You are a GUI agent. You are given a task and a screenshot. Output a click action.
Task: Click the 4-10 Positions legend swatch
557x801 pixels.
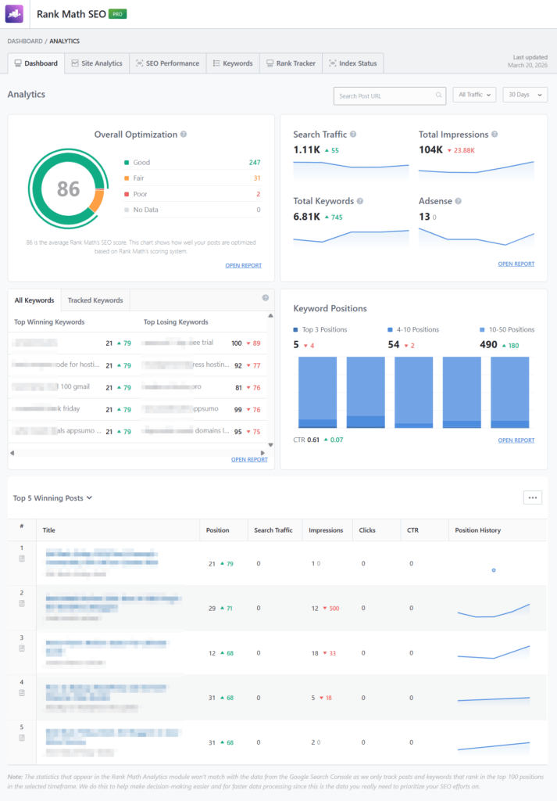click(390, 330)
